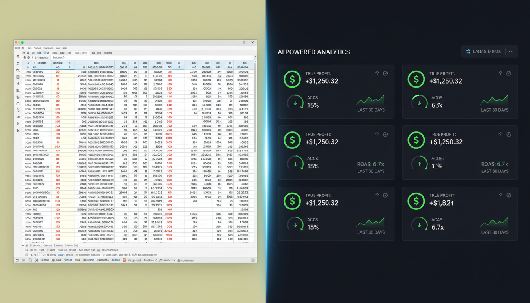Open the trend sparkline in the ACOS 6.7x card
The width and height of the screenshot is (530, 303).
click(494, 100)
